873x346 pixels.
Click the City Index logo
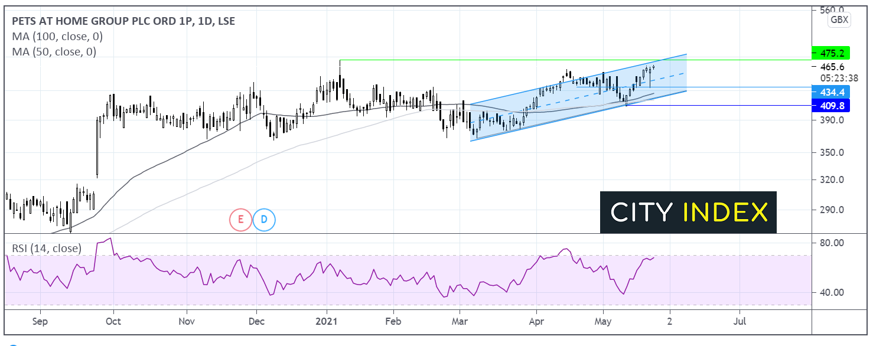coord(688,212)
